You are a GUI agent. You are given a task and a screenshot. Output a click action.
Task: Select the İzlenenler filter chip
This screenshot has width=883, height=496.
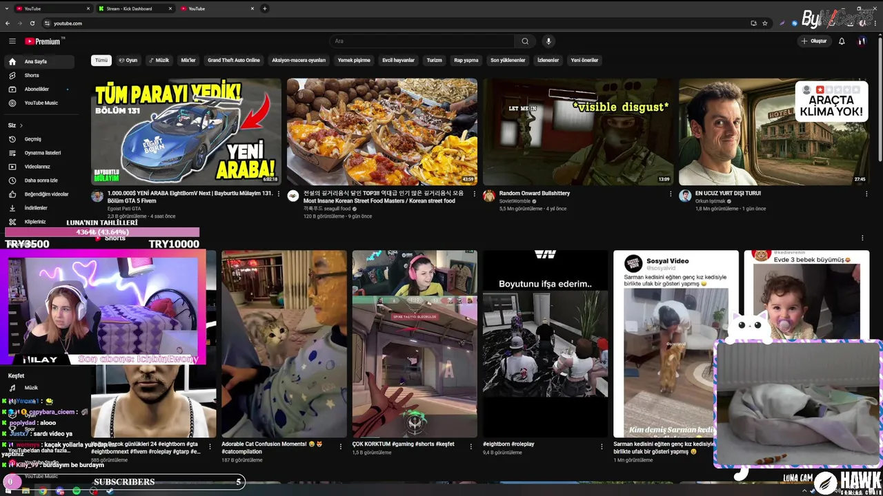click(x=548, y=60)
